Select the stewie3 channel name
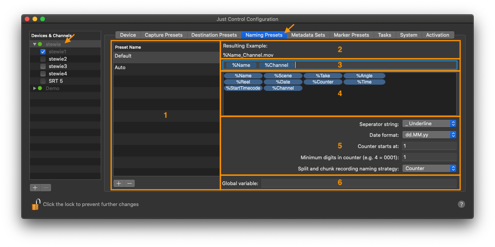 click(x=58, y=66)
